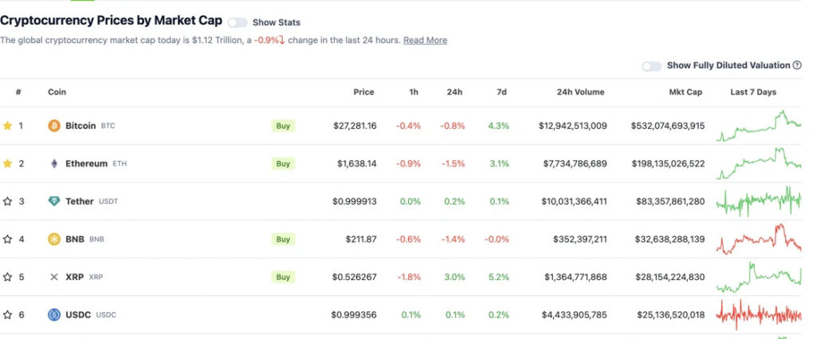Screen dimensions: 816x339
Task: Open USDC's red 7 days sparkline chart
Action: 759,314
